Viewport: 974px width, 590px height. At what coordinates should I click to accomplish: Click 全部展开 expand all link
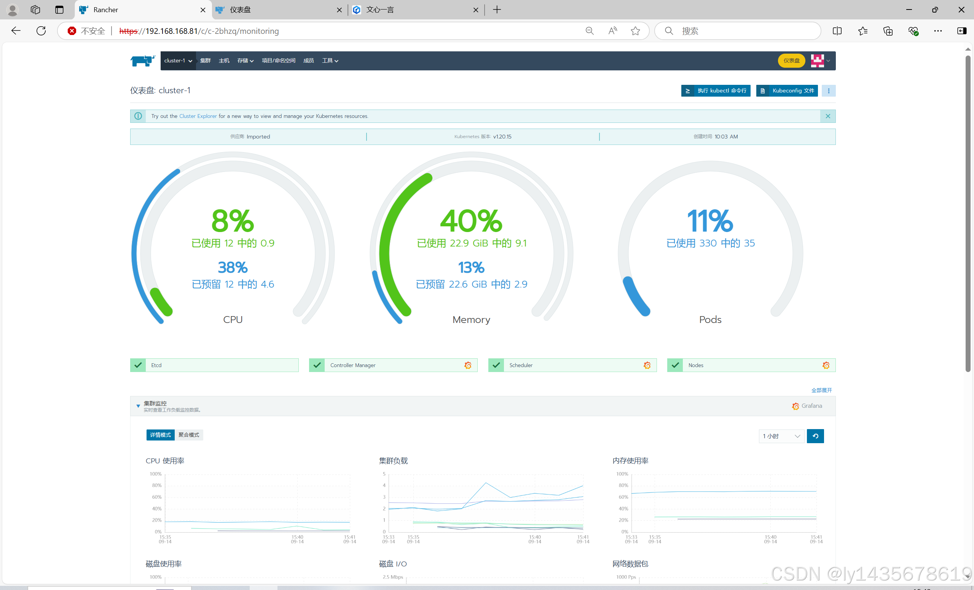pyautogui.click(x=821, y=390)
